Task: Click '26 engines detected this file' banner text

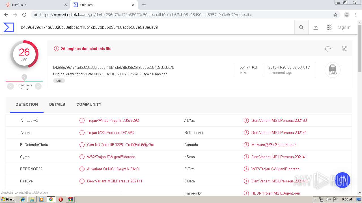Action: pos(86,48)
